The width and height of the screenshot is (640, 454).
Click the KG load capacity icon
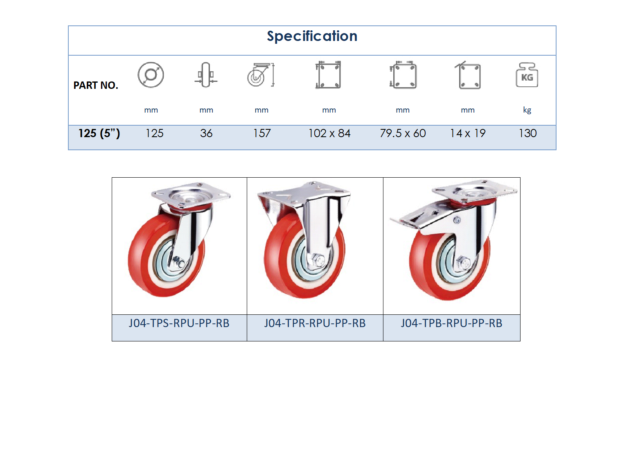pos(527,75)
